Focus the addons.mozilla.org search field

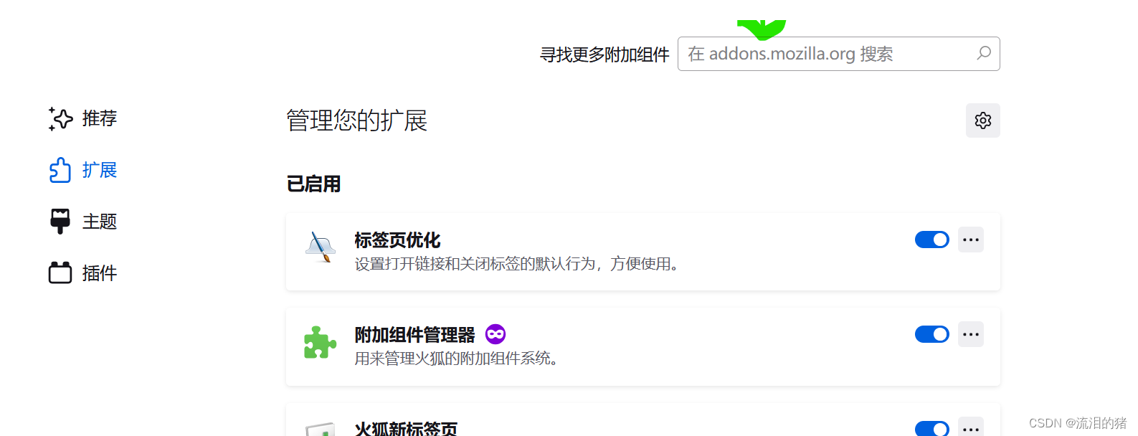coord(838,54)
